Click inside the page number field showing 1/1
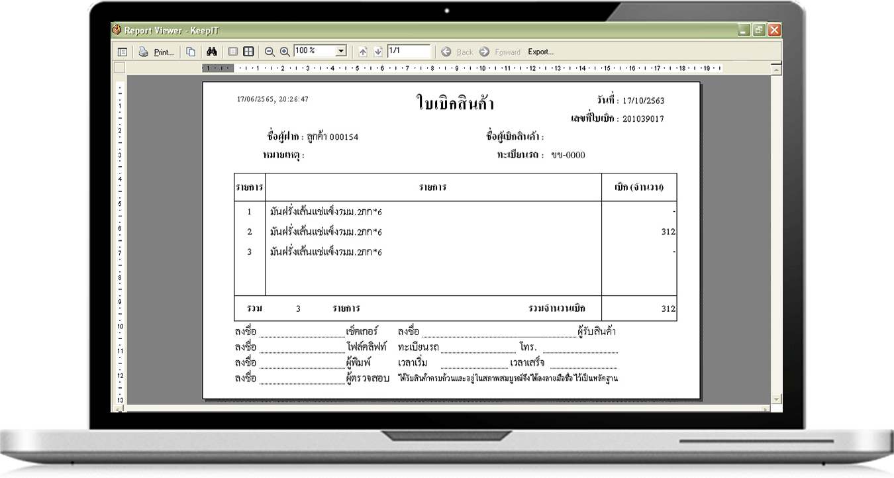This screenshot has width=894, height=478. pyautogui.click(x=409, y=52)
